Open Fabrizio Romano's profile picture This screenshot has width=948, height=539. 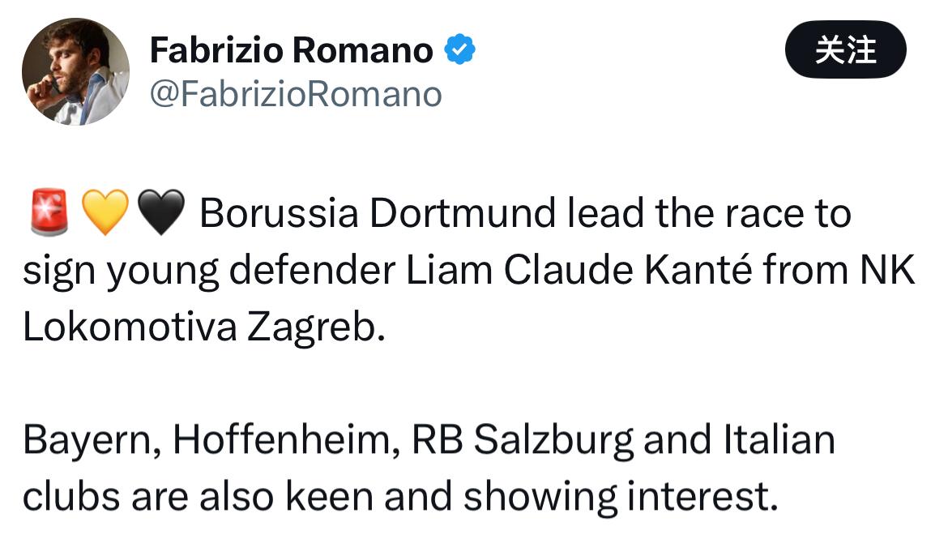tap(75, 71)
